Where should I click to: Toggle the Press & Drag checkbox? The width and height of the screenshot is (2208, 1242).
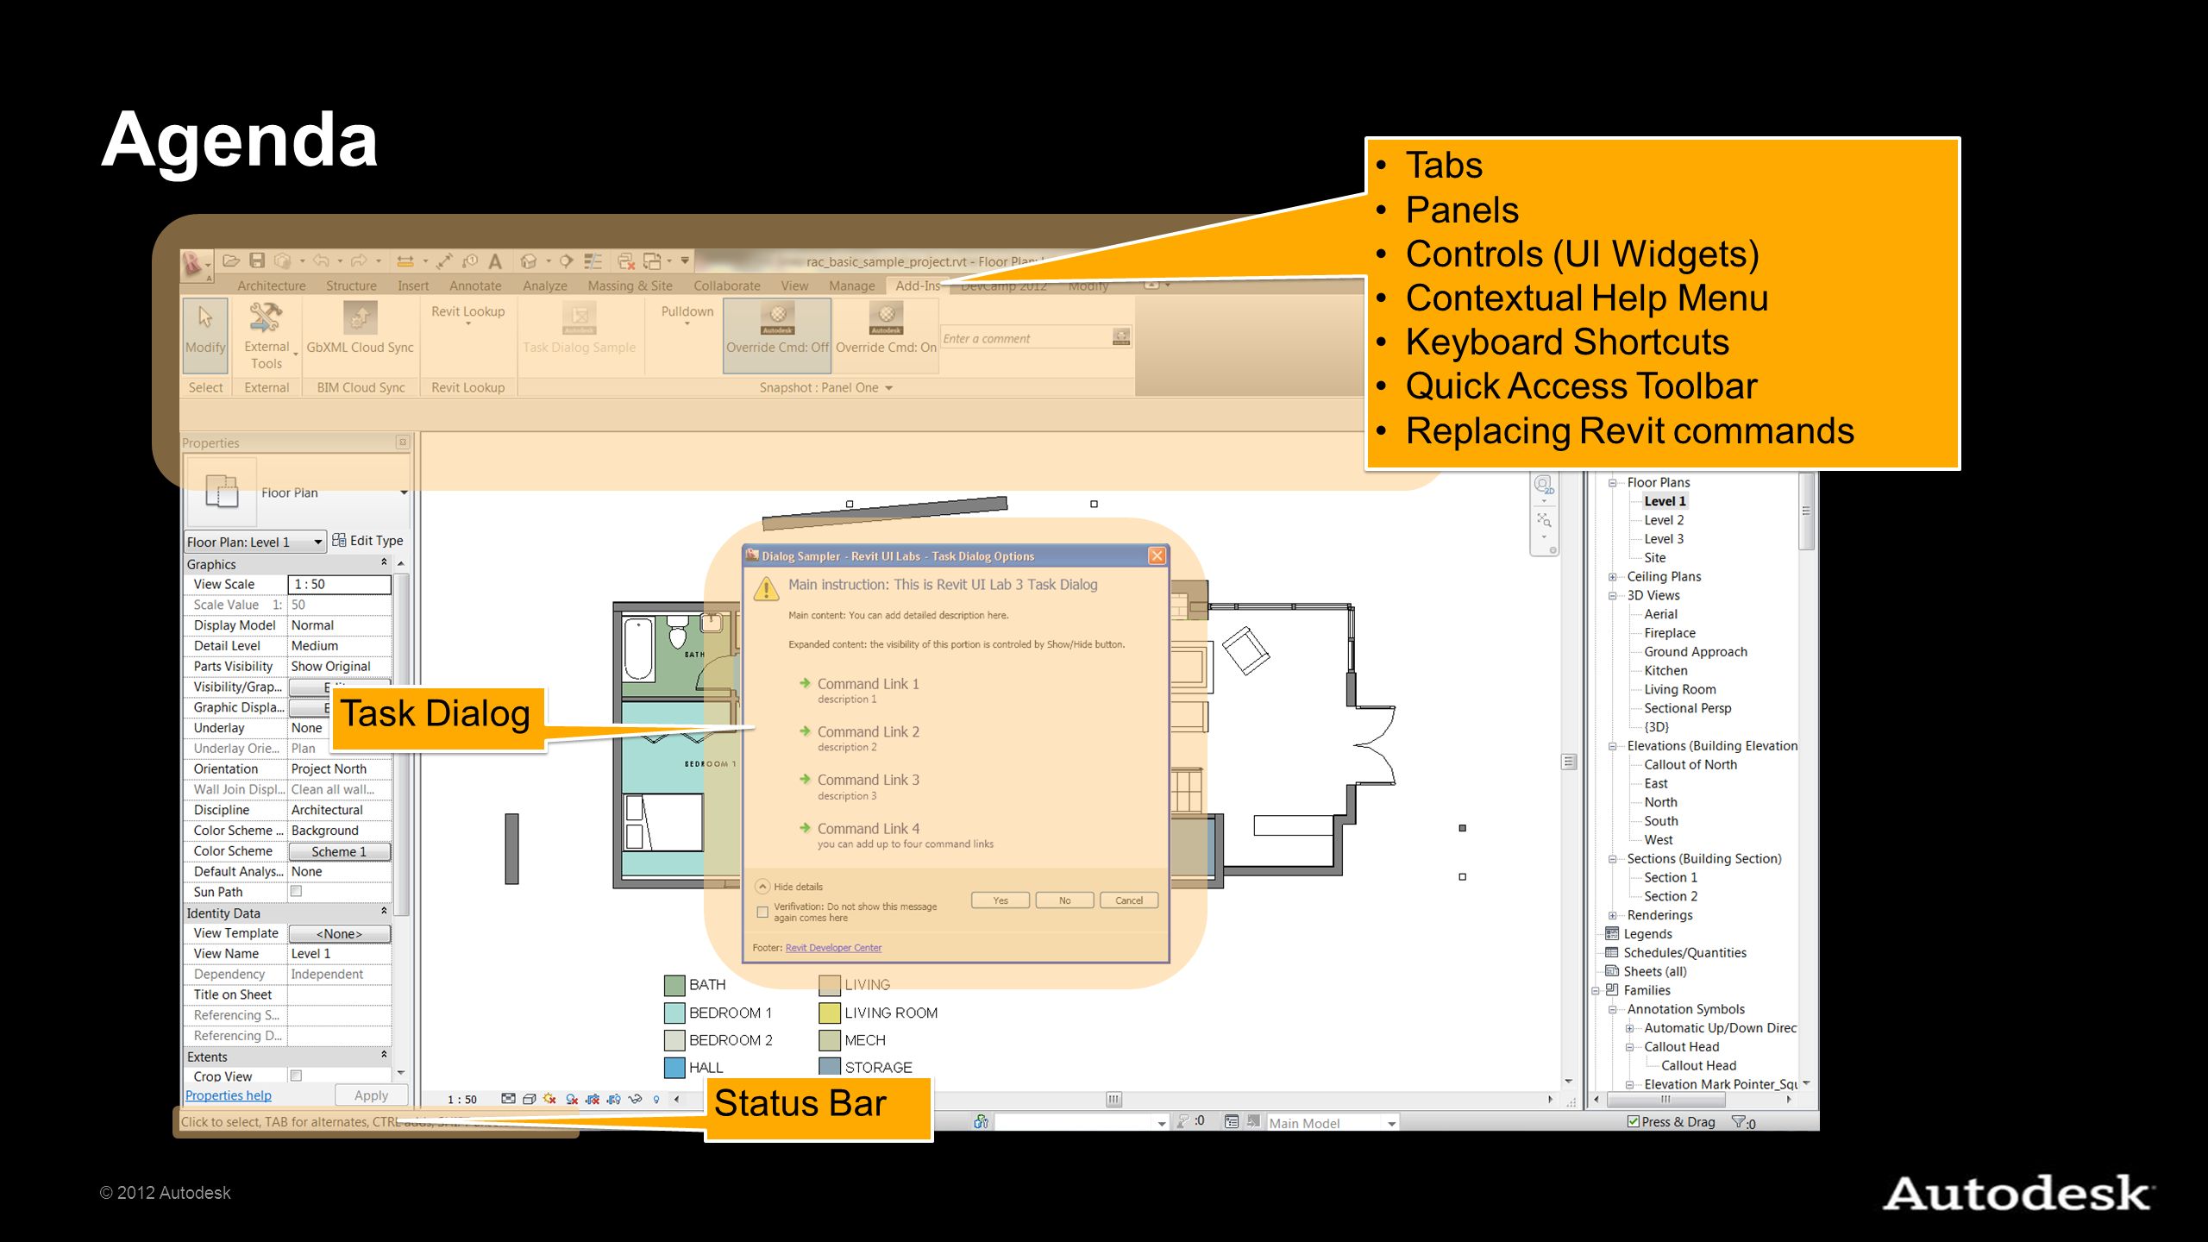pos(1634,1121)
